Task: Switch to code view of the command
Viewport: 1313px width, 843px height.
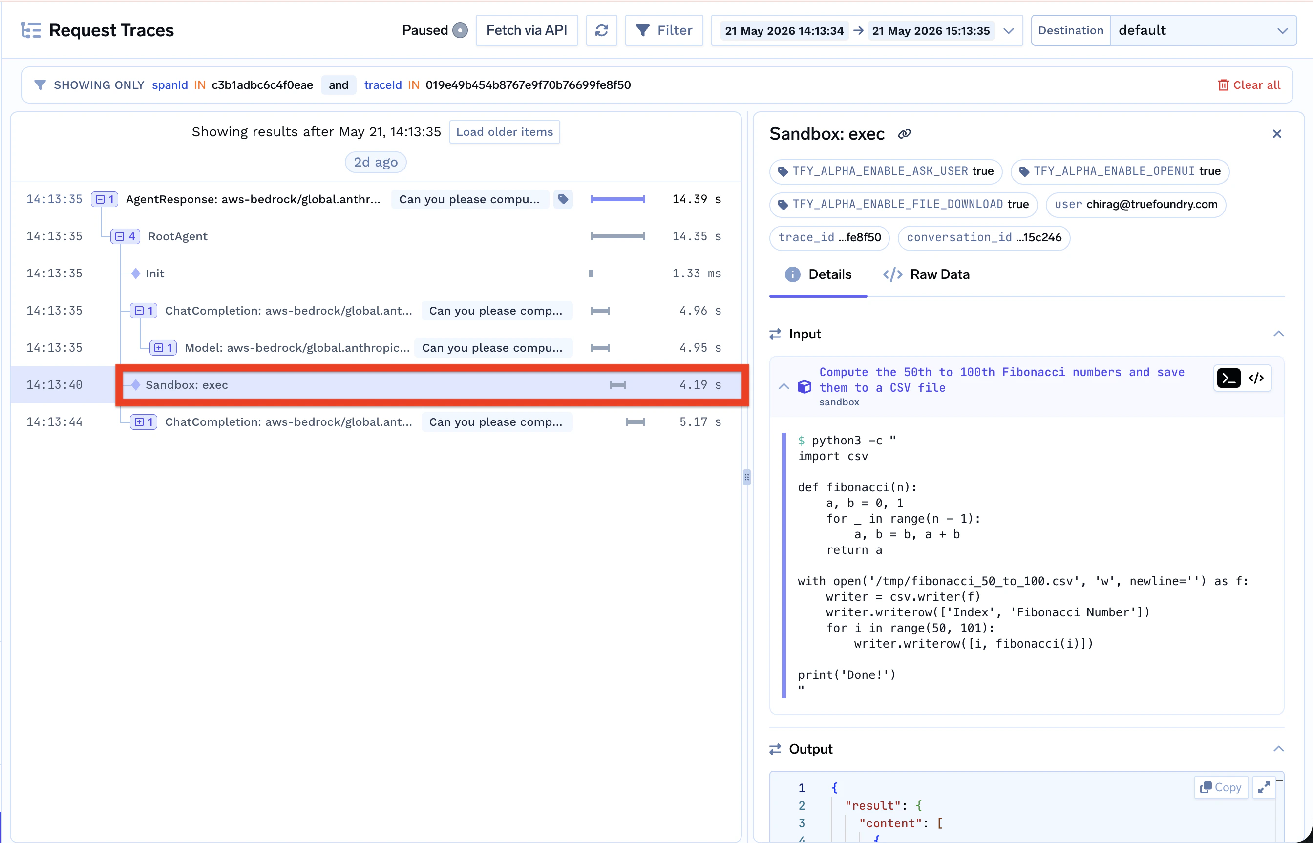Action: (1256, 378)
